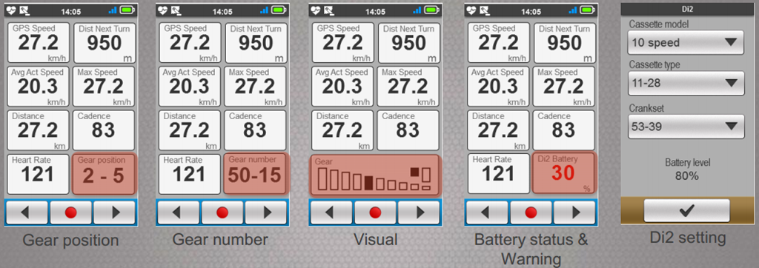Select the Gear position 2 - 5 field

[104, 174]
